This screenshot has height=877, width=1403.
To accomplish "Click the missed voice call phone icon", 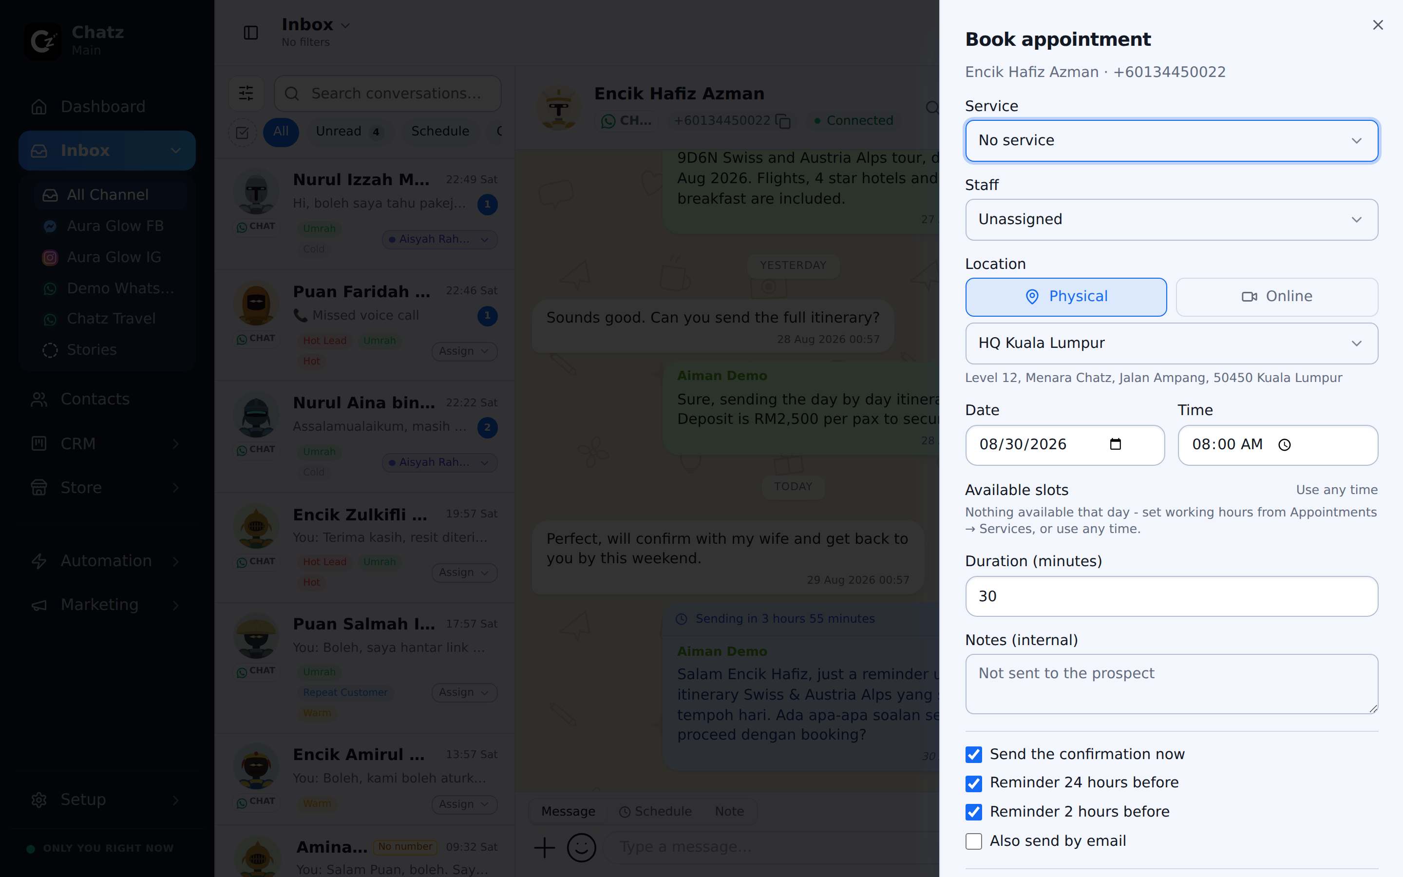I will 300,316.
